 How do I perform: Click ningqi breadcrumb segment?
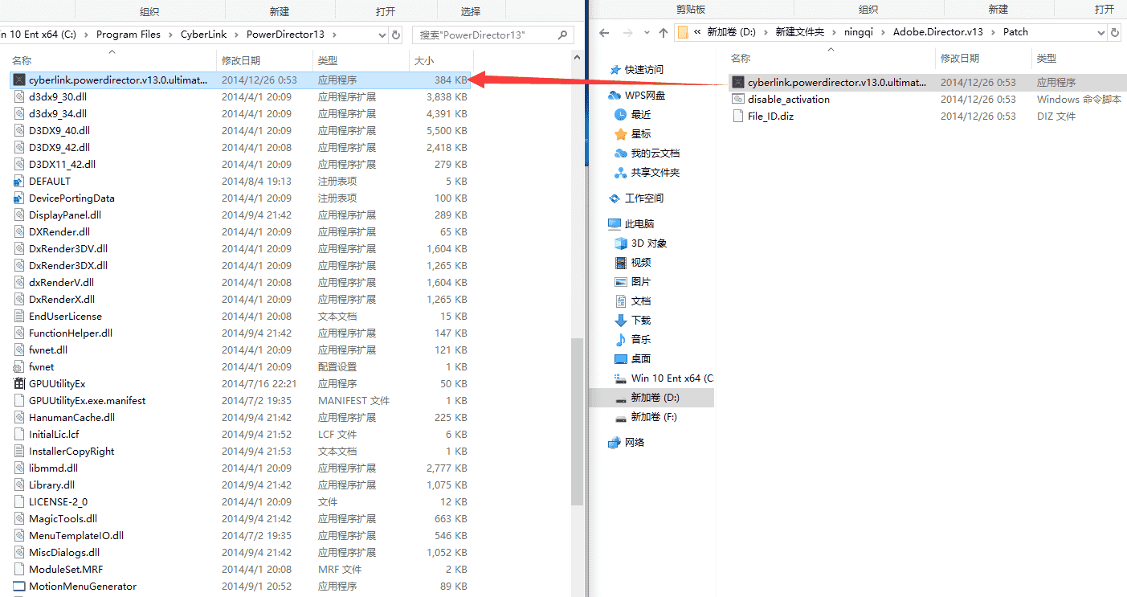[x=860, y=33]
